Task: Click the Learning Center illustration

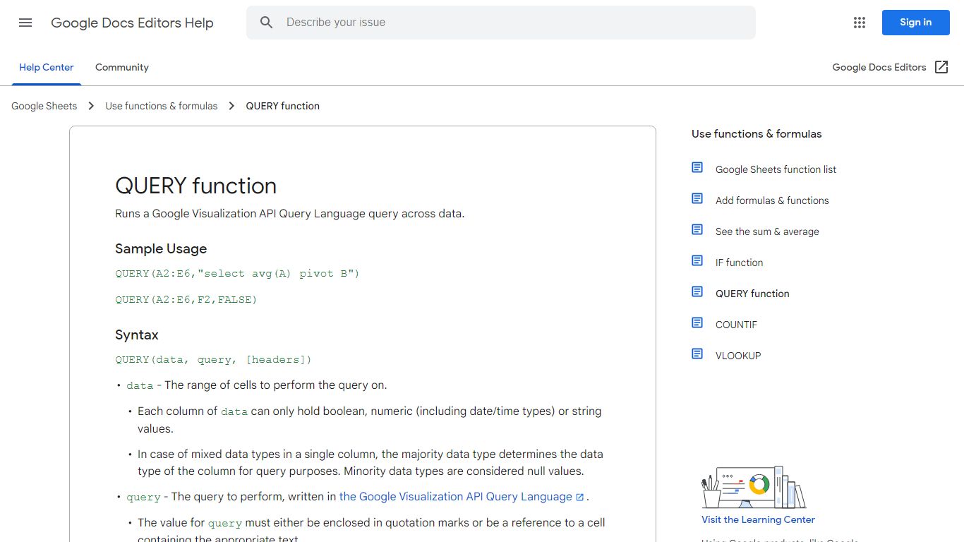Action: click(x=754, y=487)
